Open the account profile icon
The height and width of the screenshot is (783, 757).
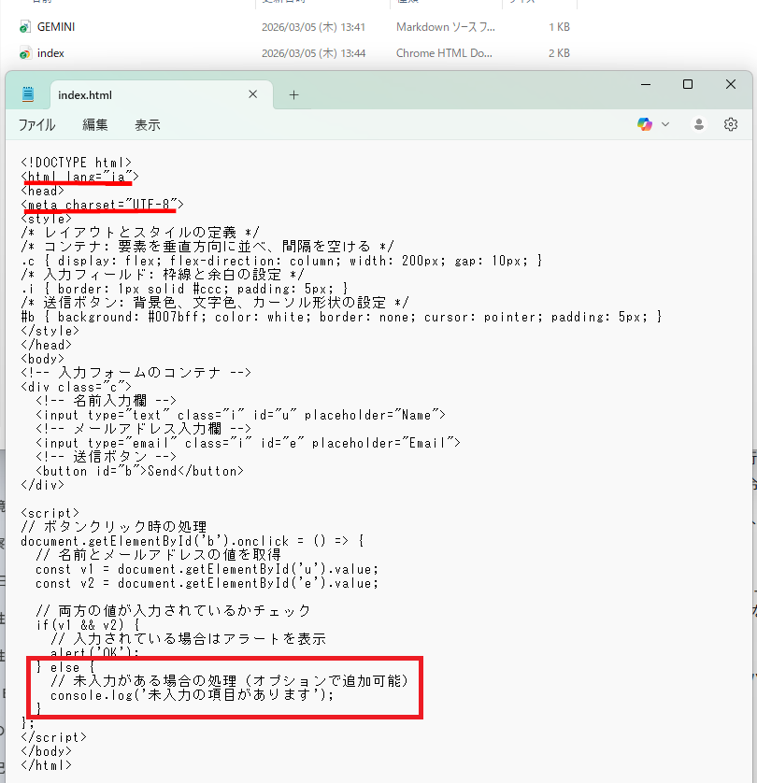[699, 124]
